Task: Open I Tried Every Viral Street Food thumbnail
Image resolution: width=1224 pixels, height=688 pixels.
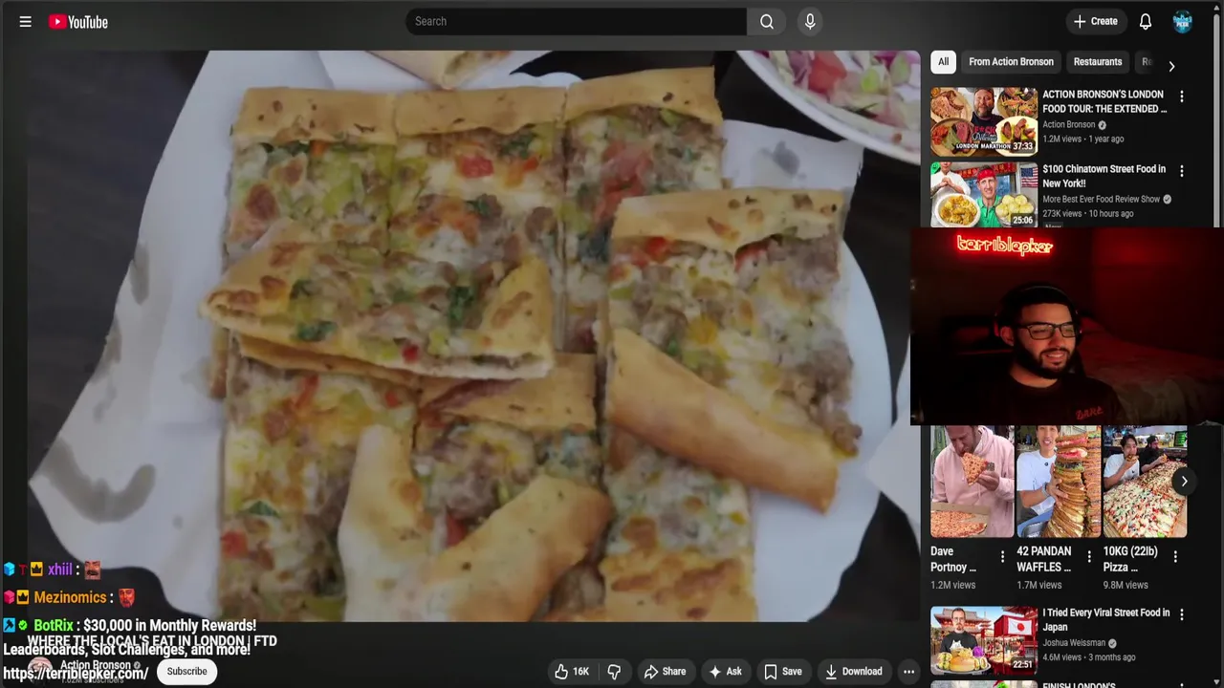Action: (x=984, y=639)
